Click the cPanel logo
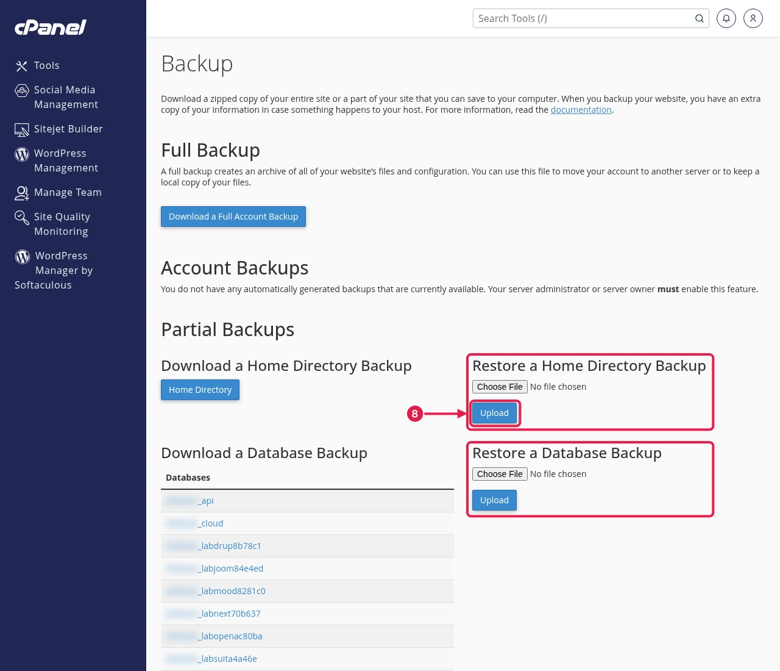780x671 pixels. coord(51,27)
